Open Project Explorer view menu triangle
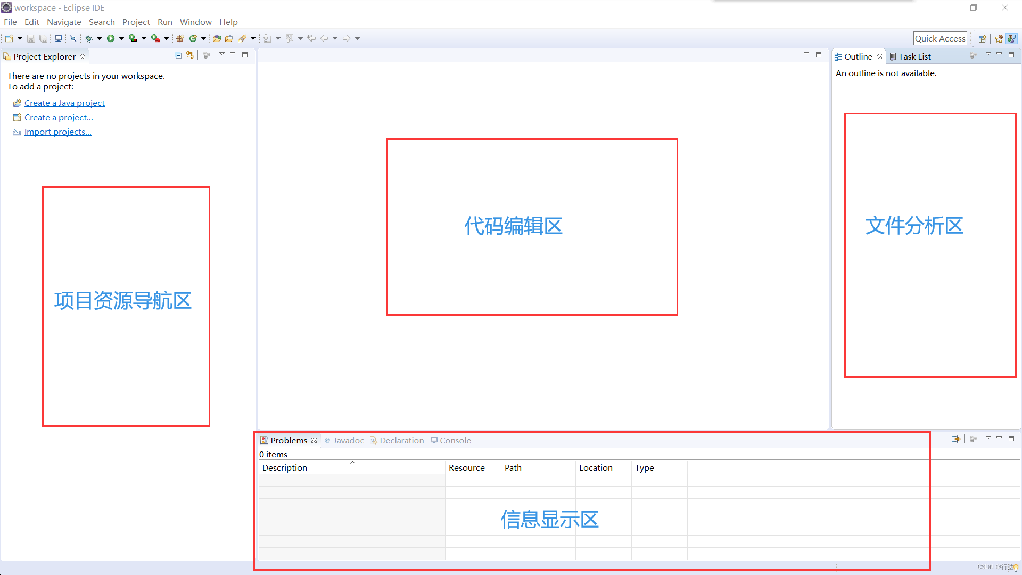This screenshot has width=1022, height=575. pyautogui.click(x=222, y=54)
